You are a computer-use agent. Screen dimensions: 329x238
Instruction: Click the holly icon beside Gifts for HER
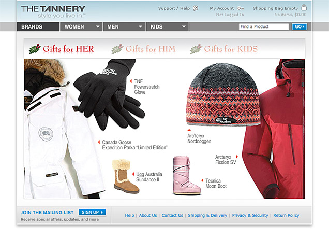pyautogui.click(x=35, y=49)
